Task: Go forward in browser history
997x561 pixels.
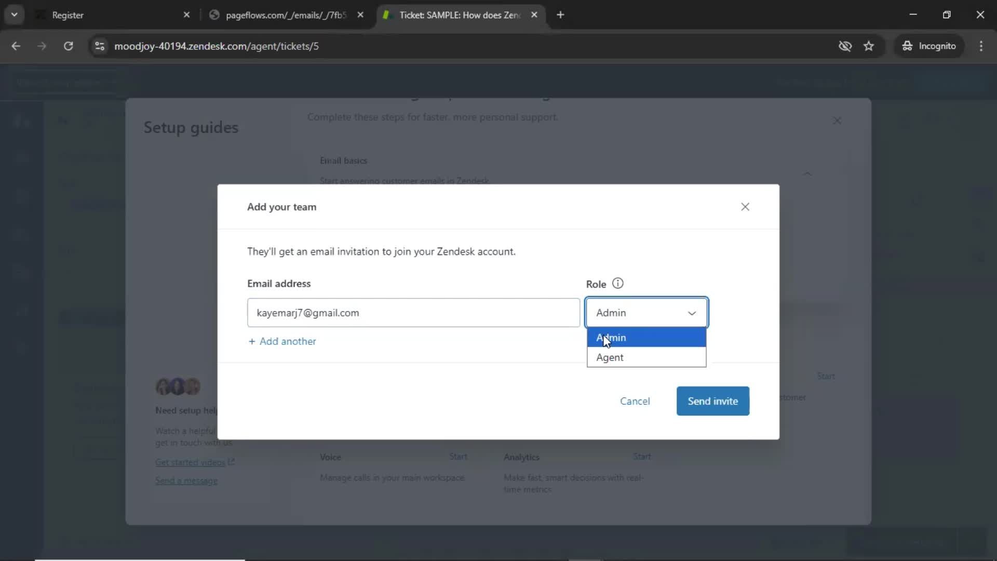Action: (x=42, y=46)
